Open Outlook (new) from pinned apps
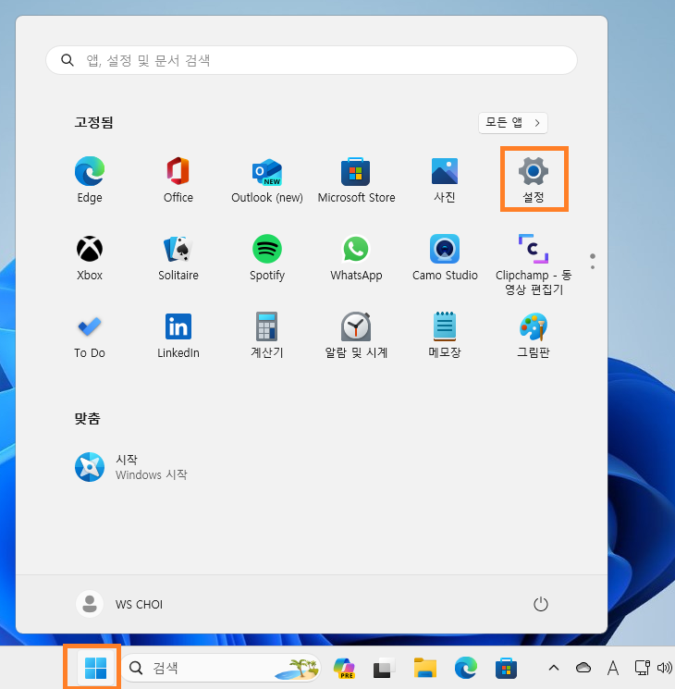 [267, 179]
